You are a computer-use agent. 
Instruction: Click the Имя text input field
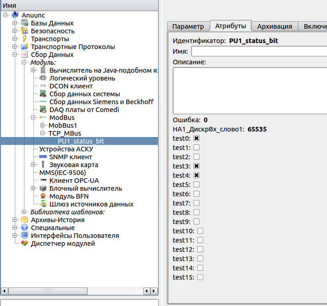tap(259, 51)
